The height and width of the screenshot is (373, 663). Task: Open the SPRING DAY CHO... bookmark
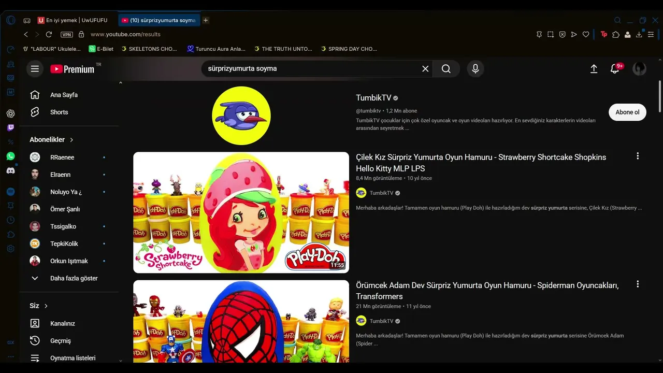[349, 49]
